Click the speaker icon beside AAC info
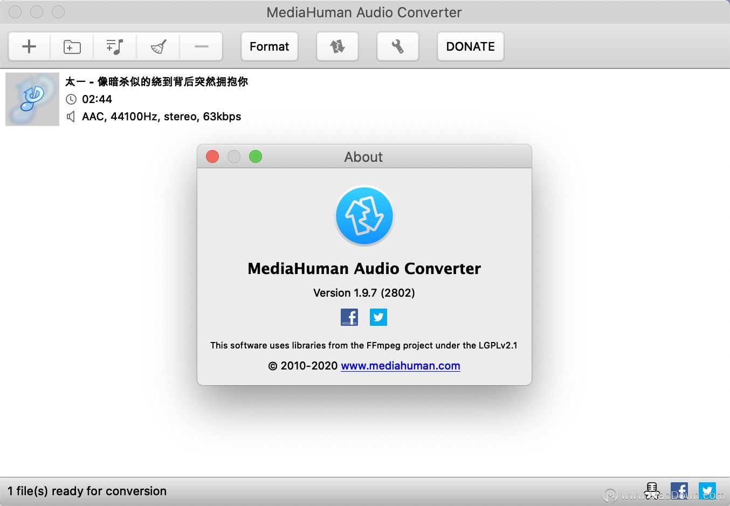The width and height of the screenshot is (730, 506). point(71,117)
